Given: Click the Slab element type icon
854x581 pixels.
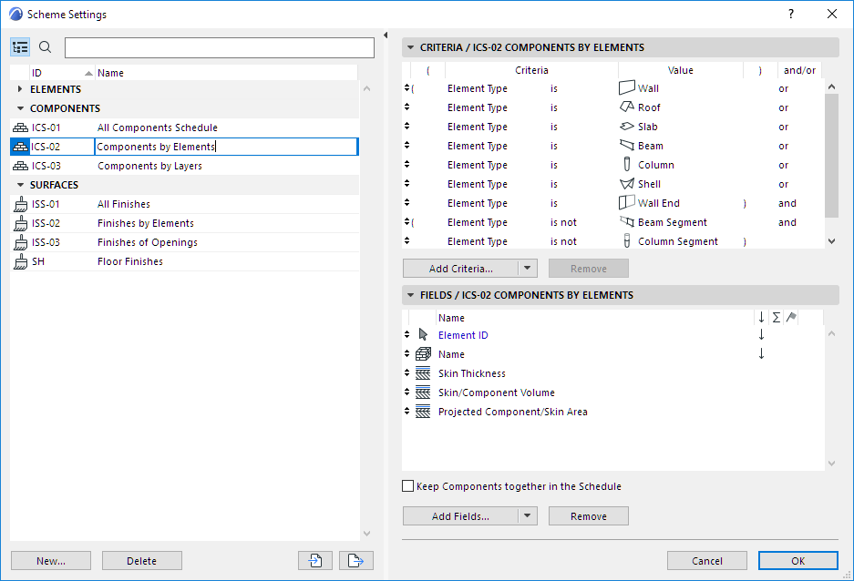Looking at the screenshot, I should click(627, 127).
